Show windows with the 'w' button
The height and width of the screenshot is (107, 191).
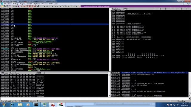coord(53,6)
